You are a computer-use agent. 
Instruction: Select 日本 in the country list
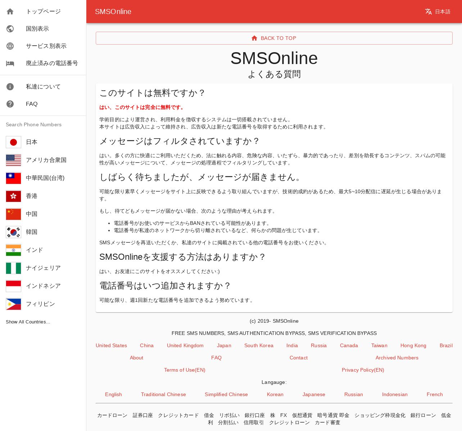43,142
